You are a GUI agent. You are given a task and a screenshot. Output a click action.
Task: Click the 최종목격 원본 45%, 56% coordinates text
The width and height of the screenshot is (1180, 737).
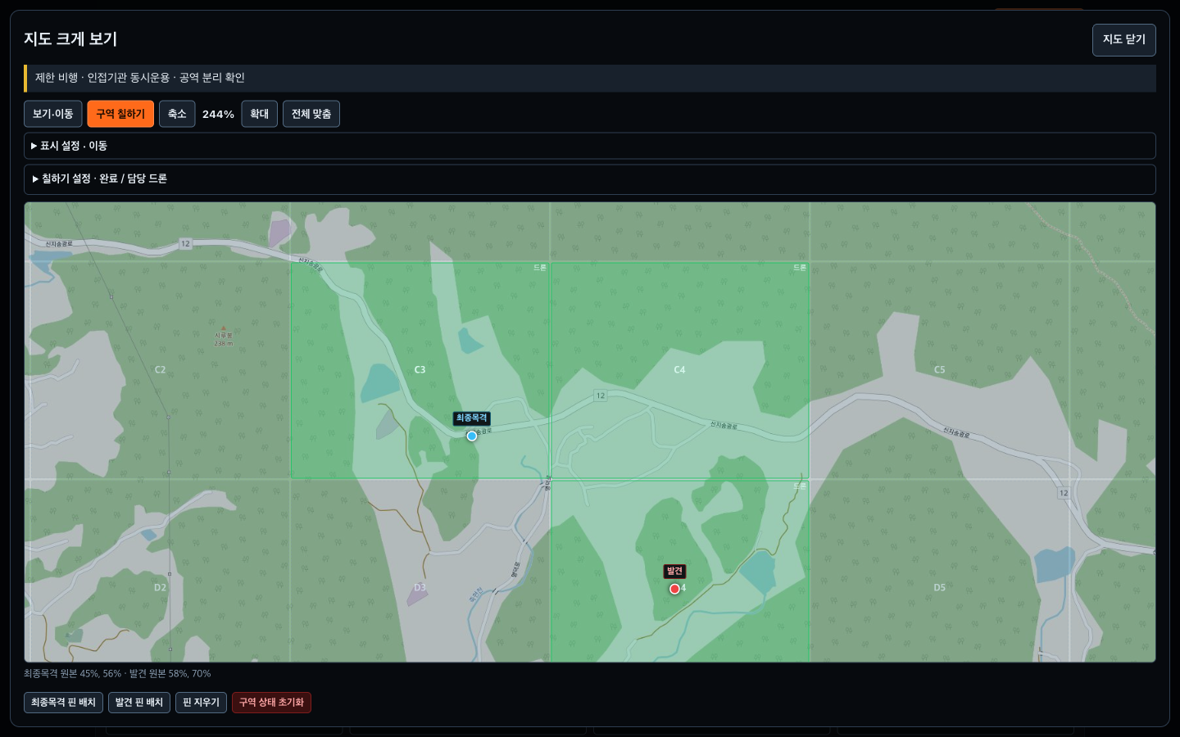tap(72, 674)
